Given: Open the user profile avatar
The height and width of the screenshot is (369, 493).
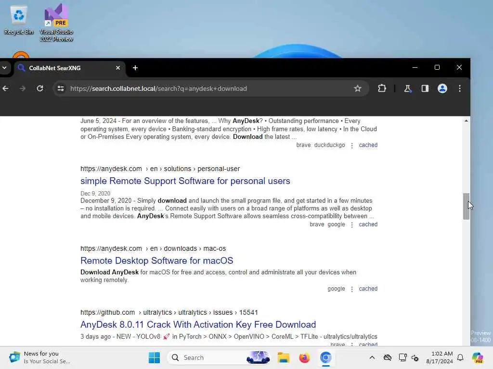Looking at the screenshot, I should click(x=442, y=89).
